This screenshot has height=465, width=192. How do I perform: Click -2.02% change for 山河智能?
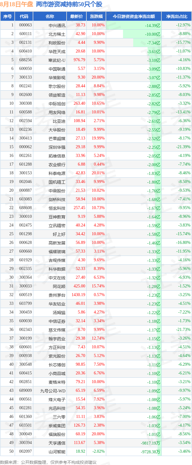click(99, 451)
